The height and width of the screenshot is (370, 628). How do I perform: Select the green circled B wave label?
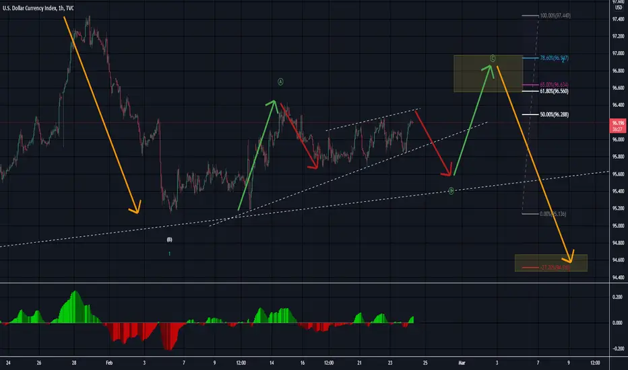click(451, 191)
